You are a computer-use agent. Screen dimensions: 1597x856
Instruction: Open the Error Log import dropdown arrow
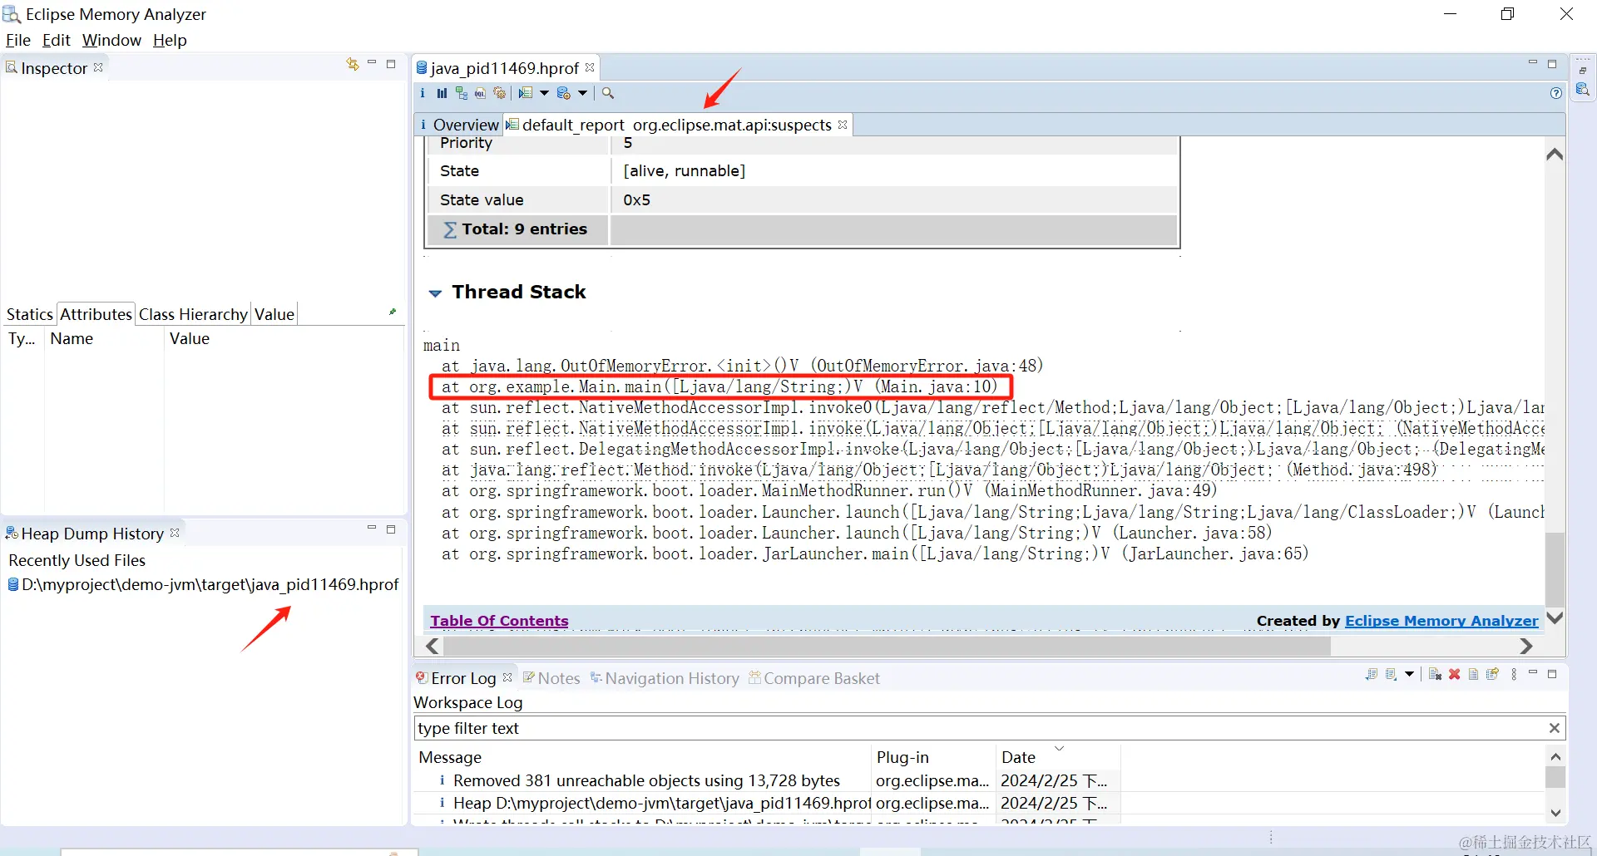pyautogui.click(x=1409, y=674)
